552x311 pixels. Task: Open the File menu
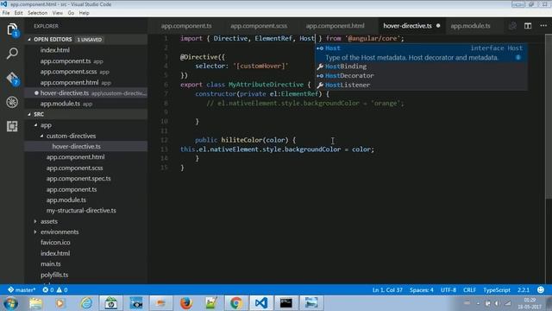pyautogui.click(x=6, y=13)
